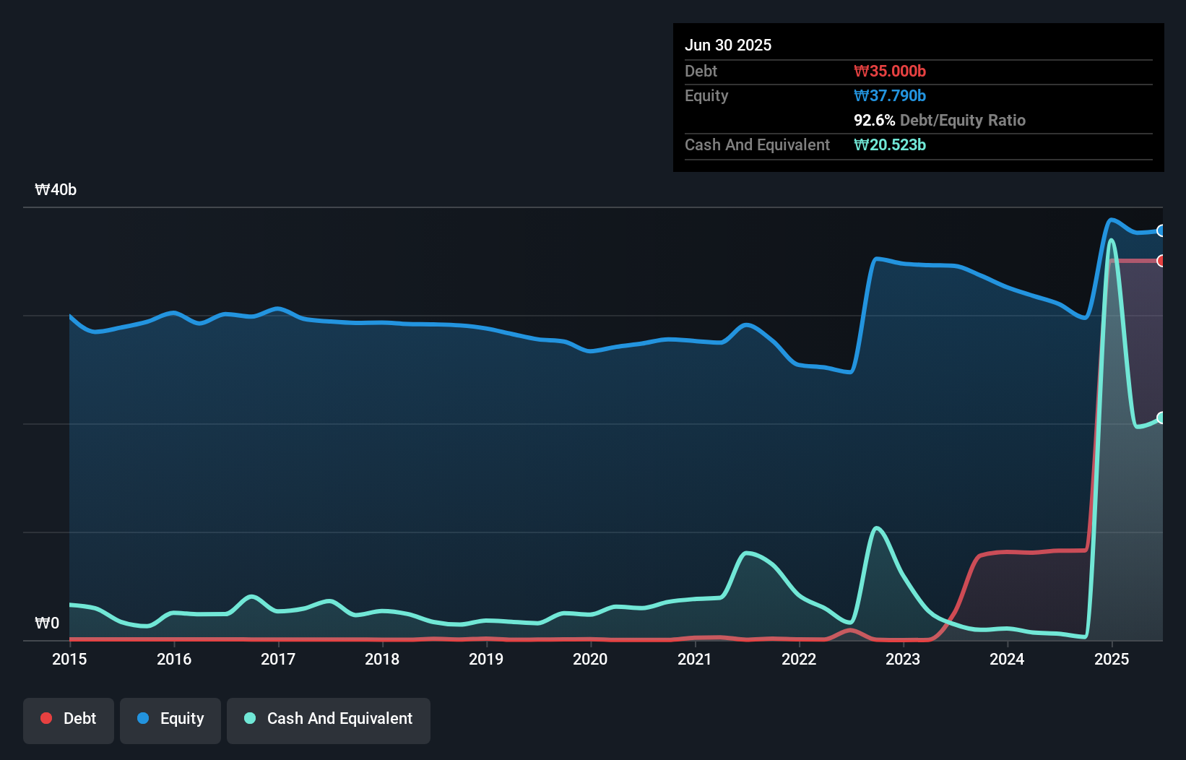Click the red Debt endpoint marker
Viewport: 1186px width, 760px height.
[x=1161, y=261]
